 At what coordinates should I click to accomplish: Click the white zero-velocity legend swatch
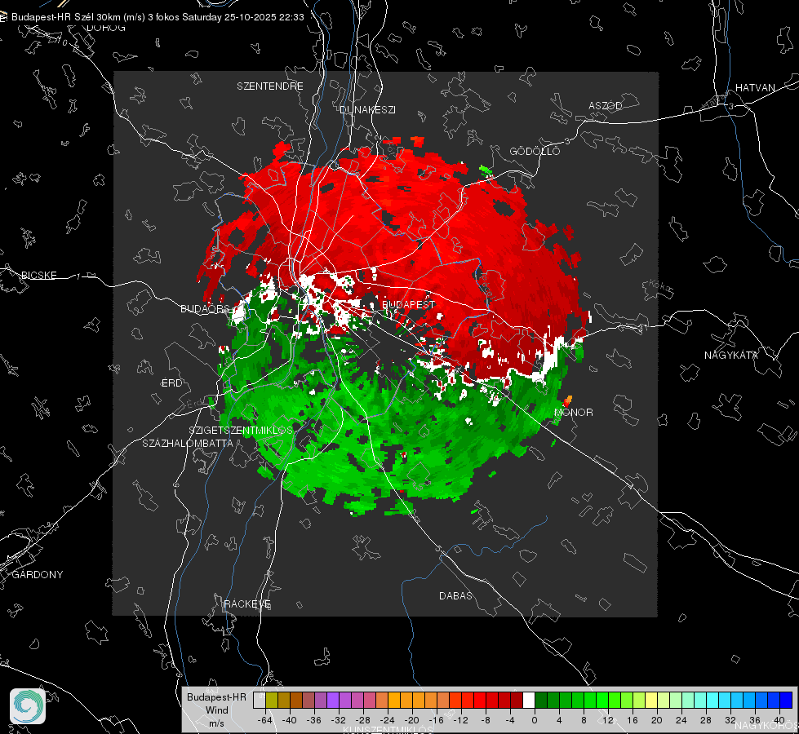tap(529, 700)
